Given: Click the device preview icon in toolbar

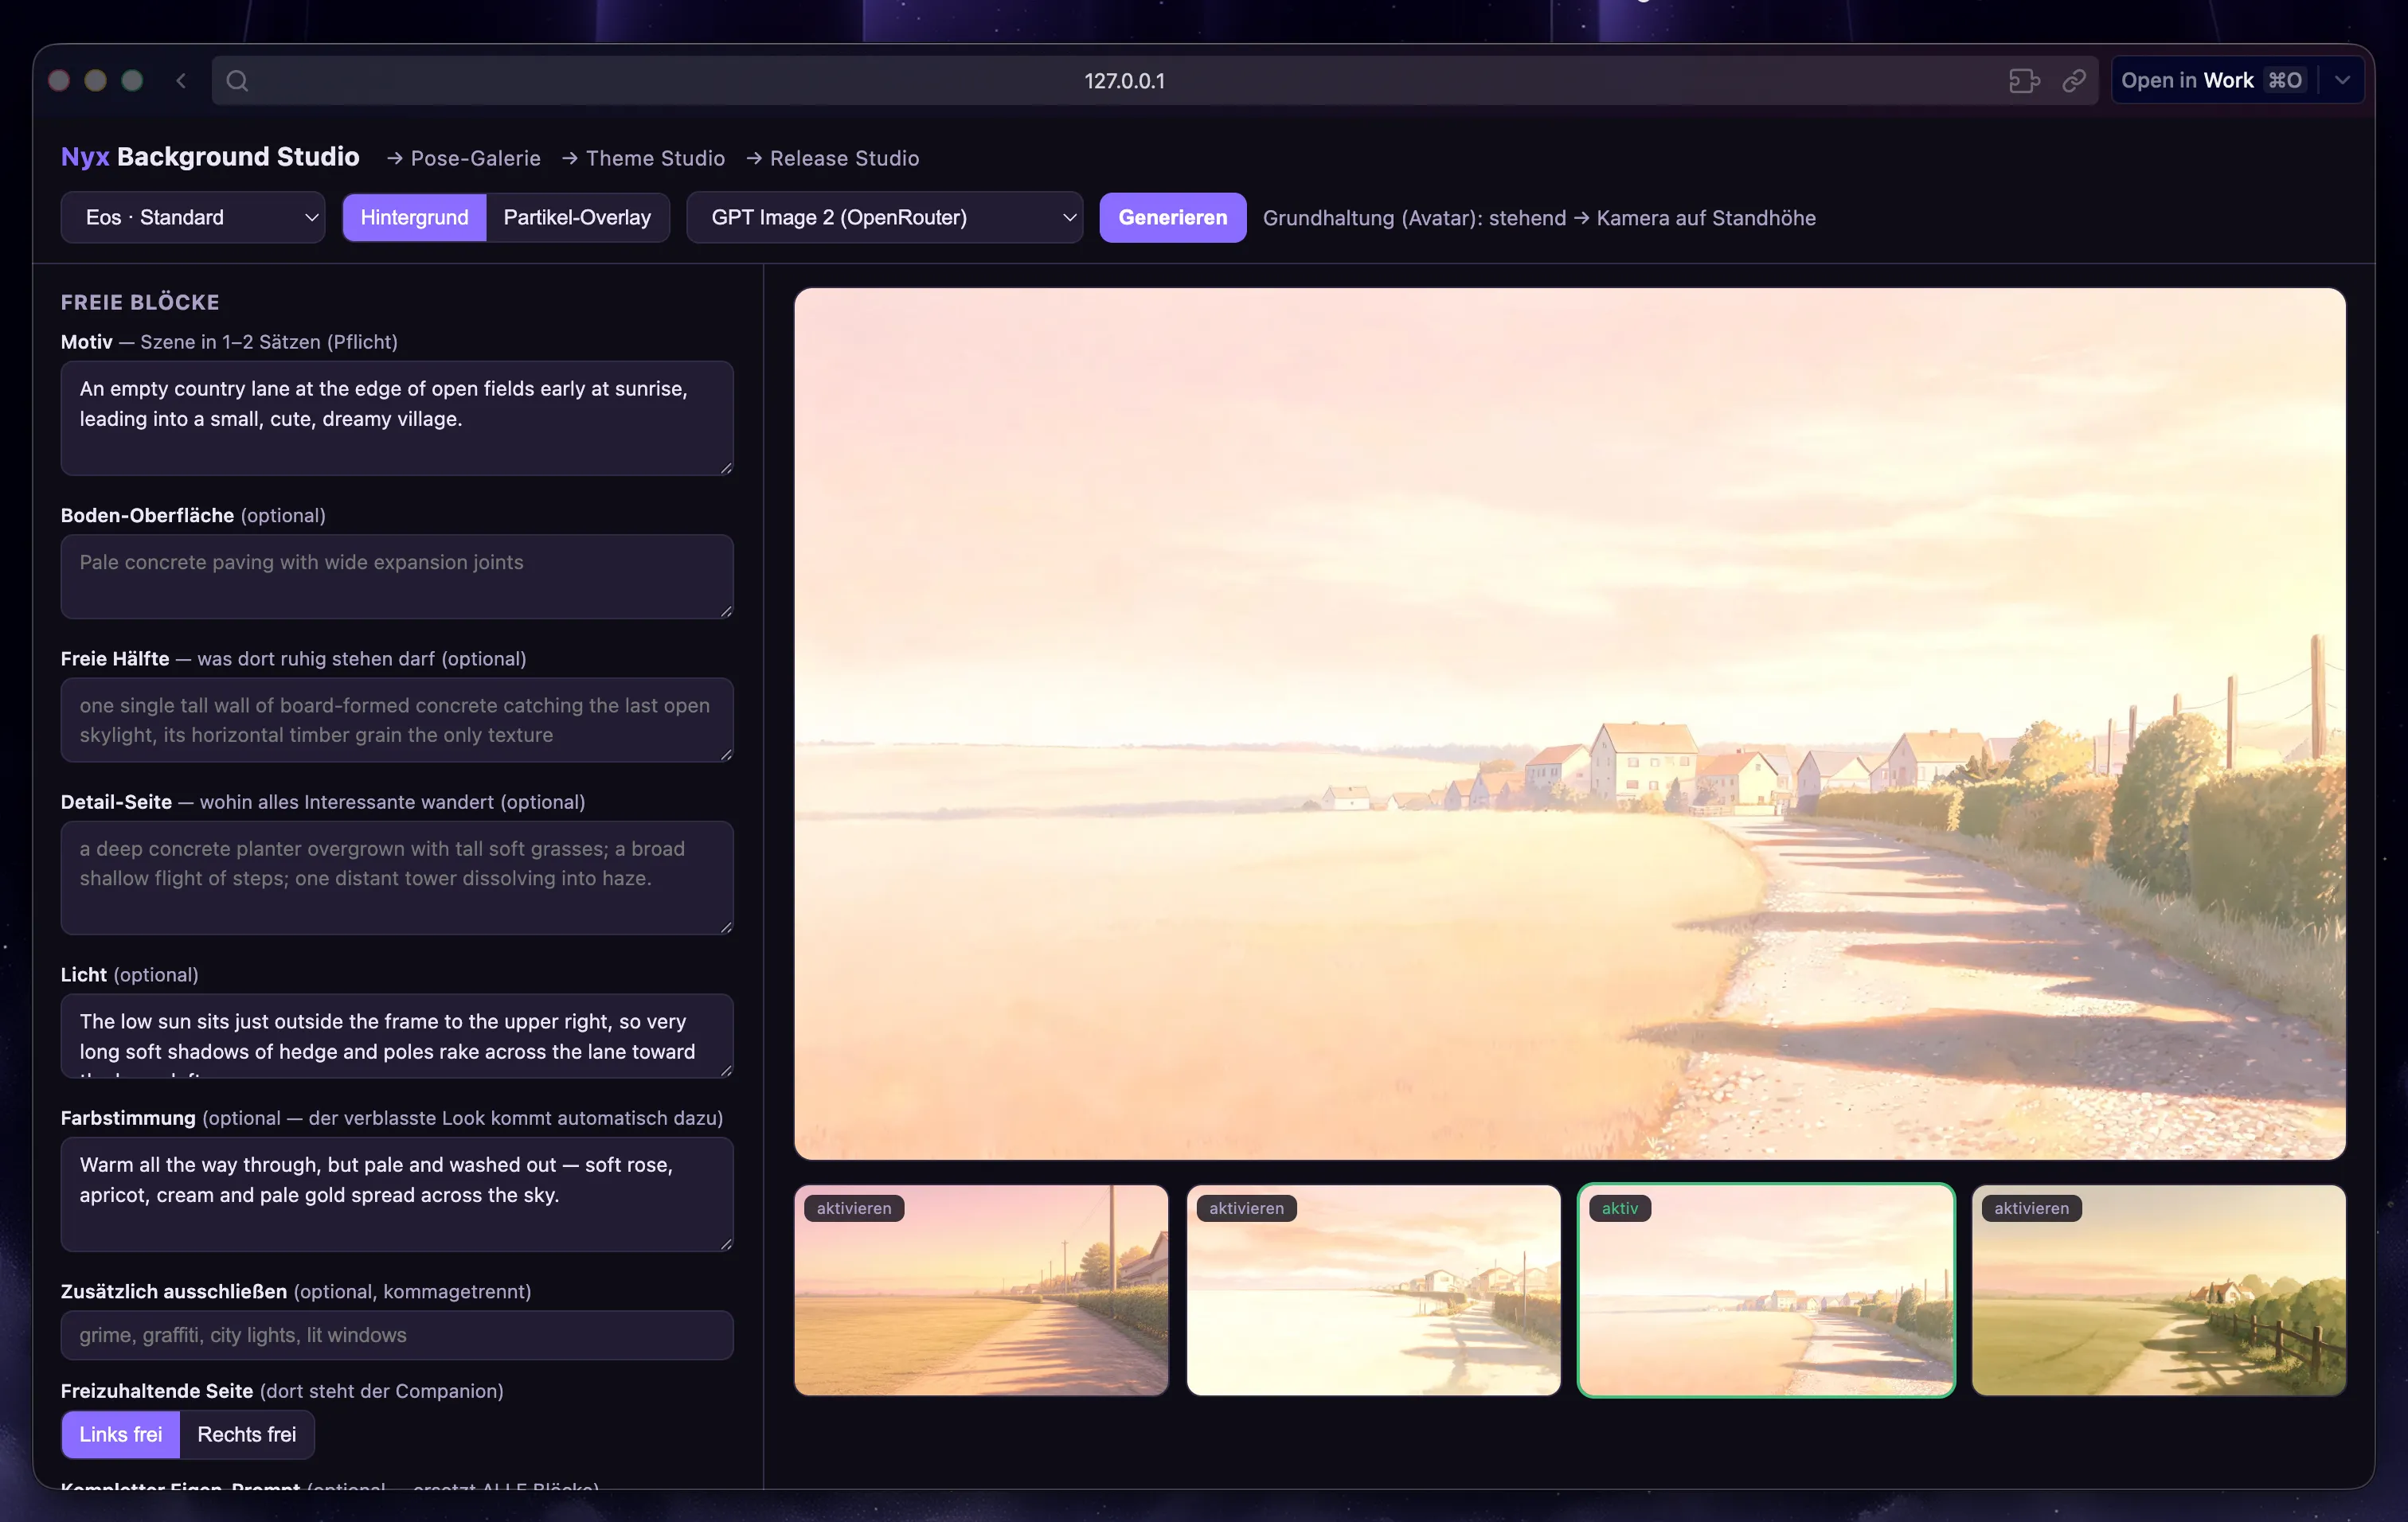Looking at the screenshot, I should [2024, 81].
